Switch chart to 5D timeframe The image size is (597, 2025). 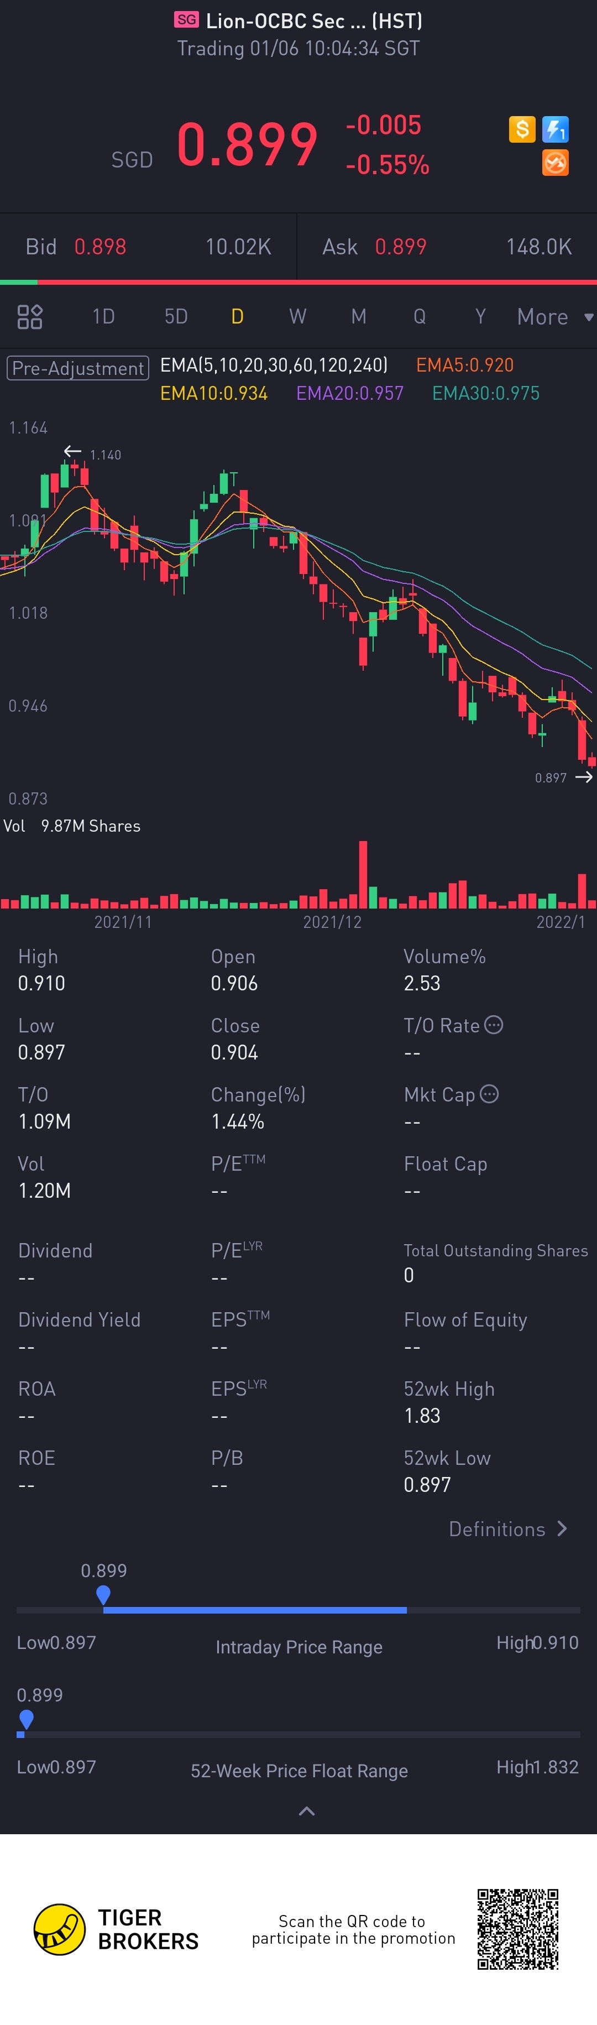point(176,317)
